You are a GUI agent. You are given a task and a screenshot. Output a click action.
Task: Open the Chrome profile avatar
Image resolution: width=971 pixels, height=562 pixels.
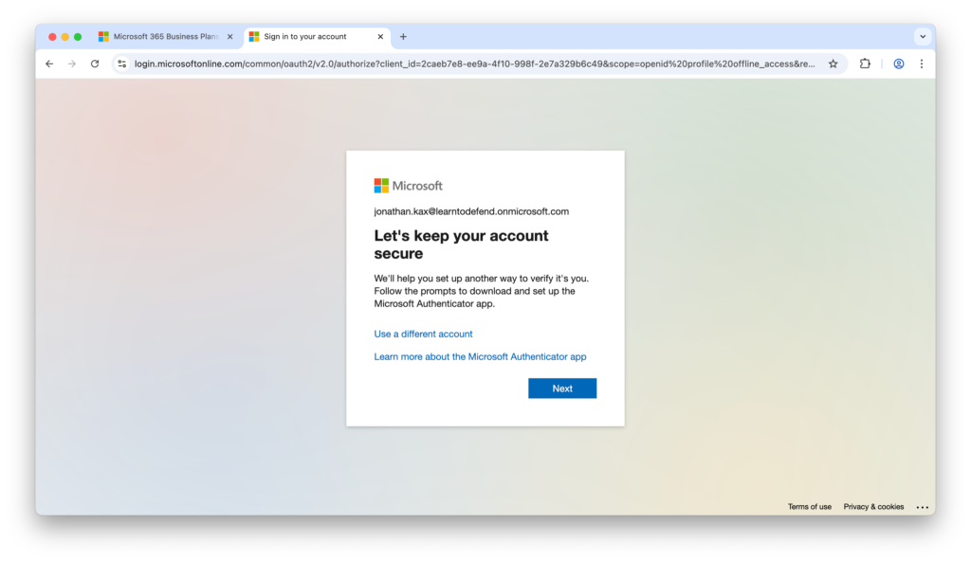[898, 63]
